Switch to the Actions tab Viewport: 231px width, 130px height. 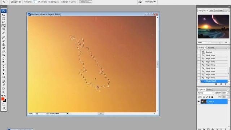[x=211, y=48]
